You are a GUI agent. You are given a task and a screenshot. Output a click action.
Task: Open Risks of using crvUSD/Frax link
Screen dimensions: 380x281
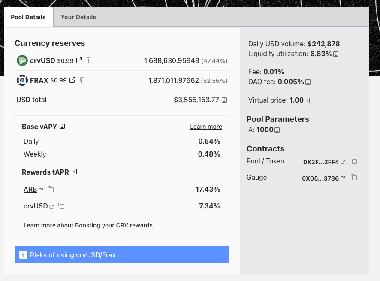73,255
